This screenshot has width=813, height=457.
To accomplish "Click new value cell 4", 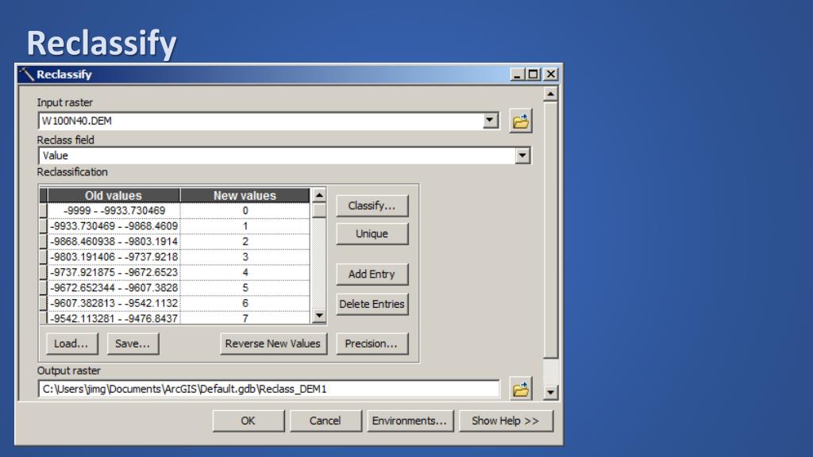I will 245,272.
